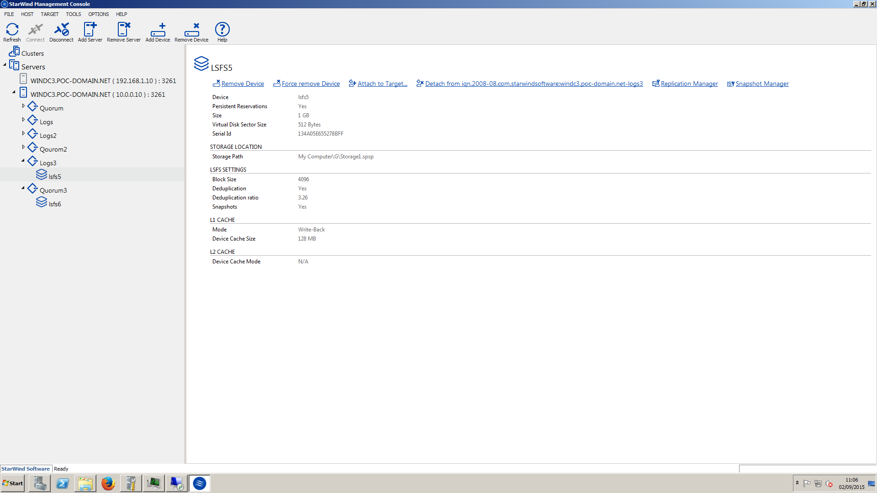Image resolution: width=877 pixels, height=493 pixels.
Task: Open the OPTIONS menu
Action: [x=99, y=14]
